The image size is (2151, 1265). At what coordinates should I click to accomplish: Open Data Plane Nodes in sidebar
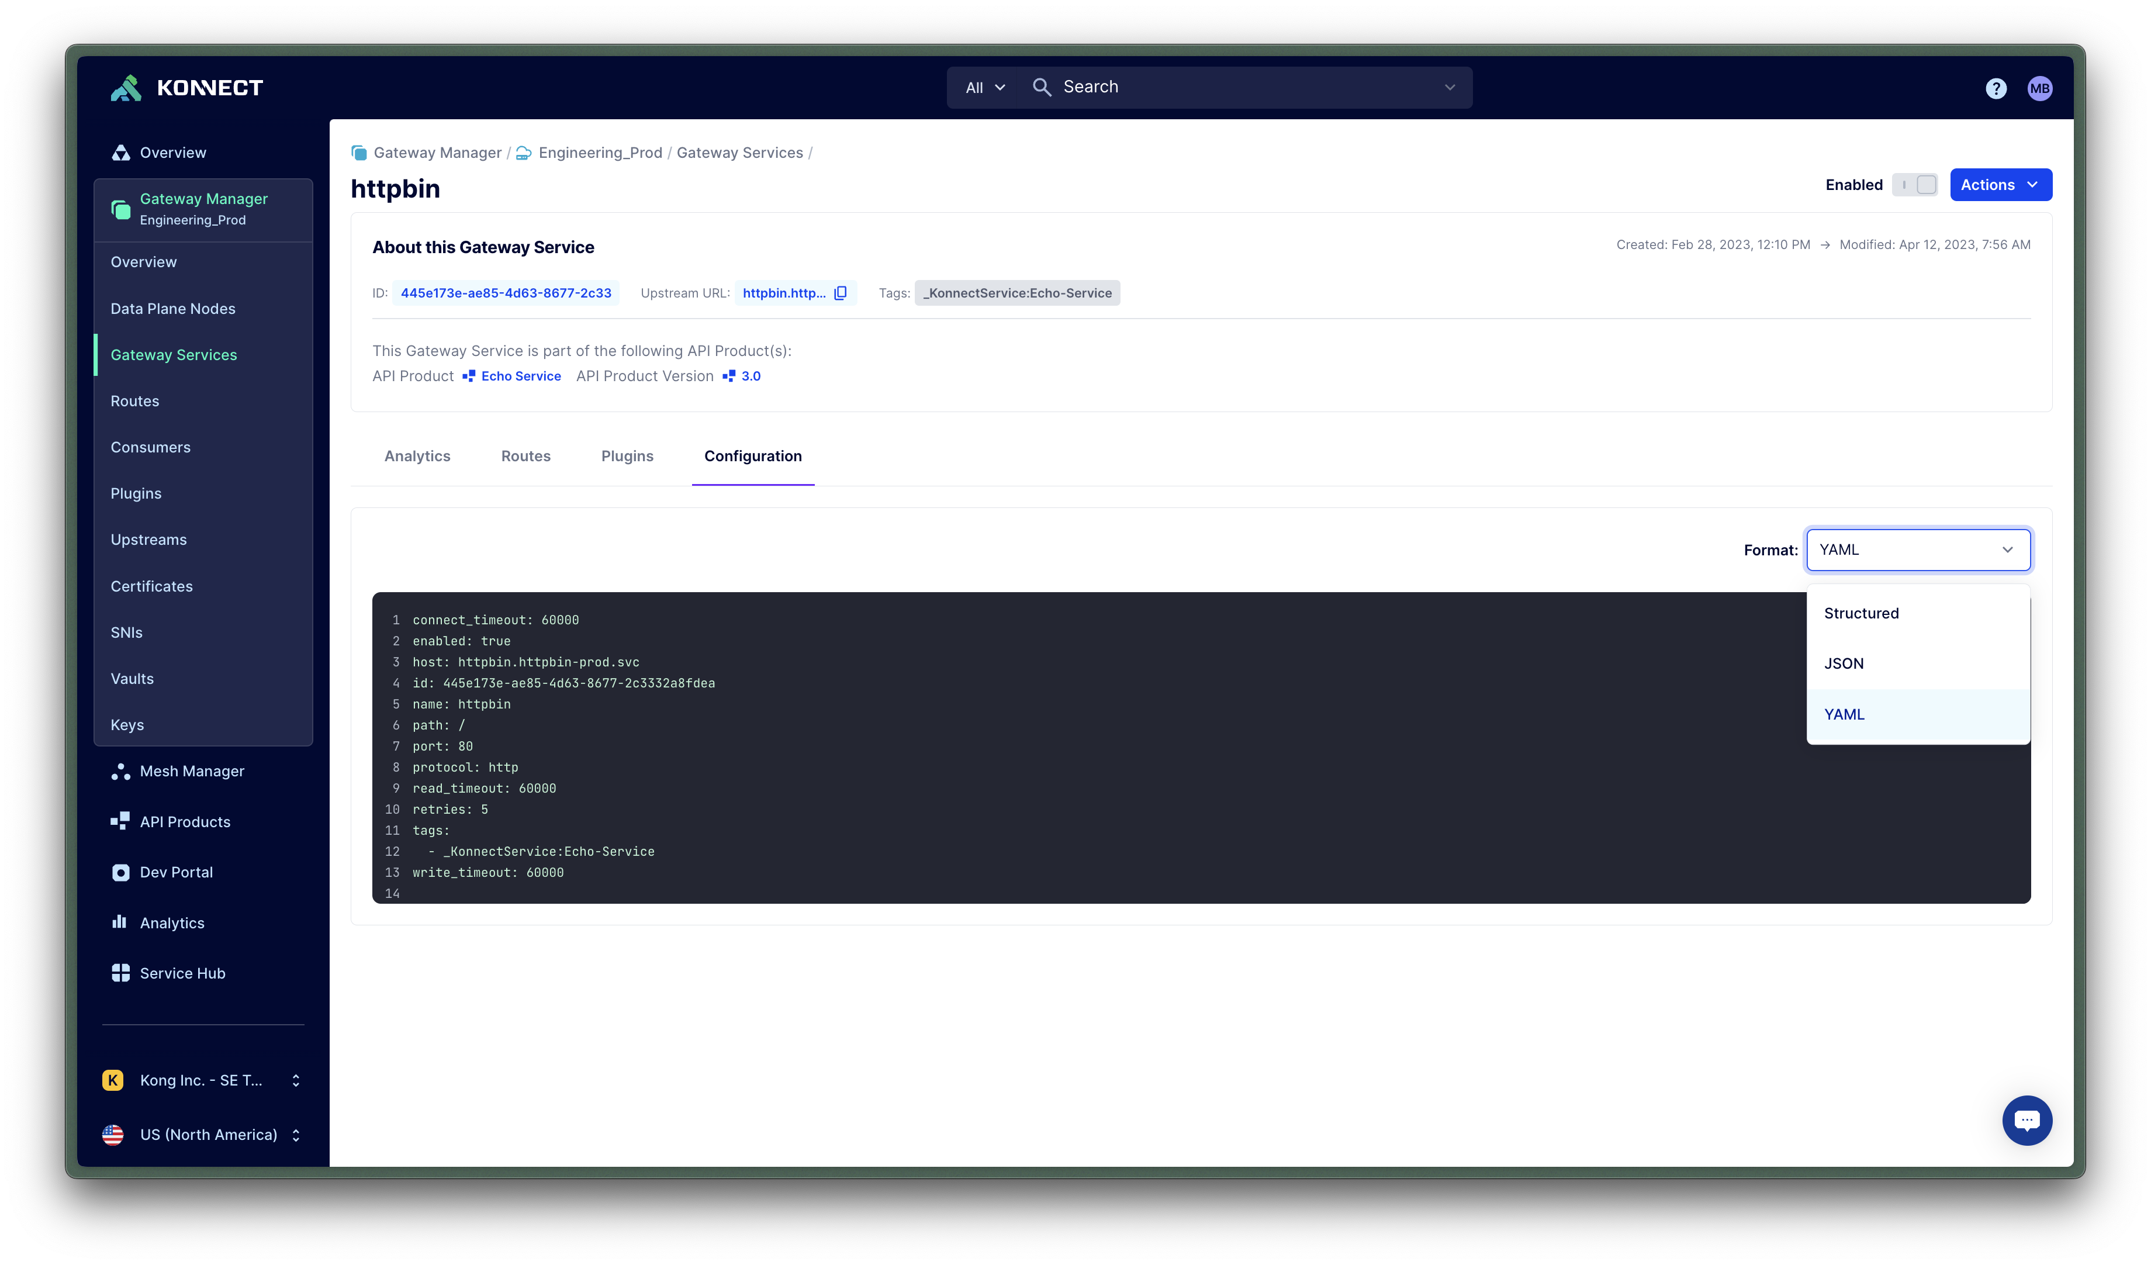[203, 308]
